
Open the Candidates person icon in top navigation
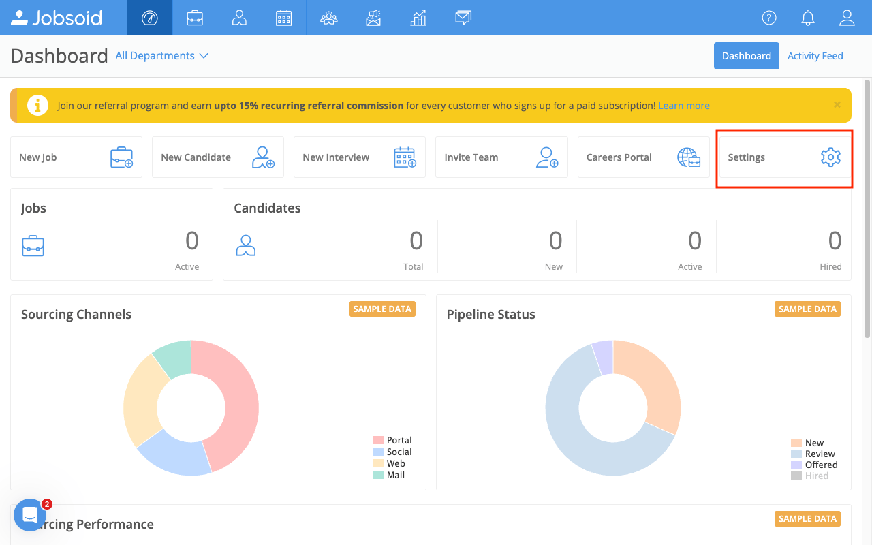[x=239, y=18]
